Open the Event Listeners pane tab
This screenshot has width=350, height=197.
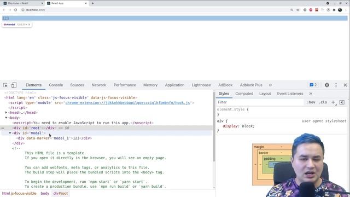pos(290,94)
